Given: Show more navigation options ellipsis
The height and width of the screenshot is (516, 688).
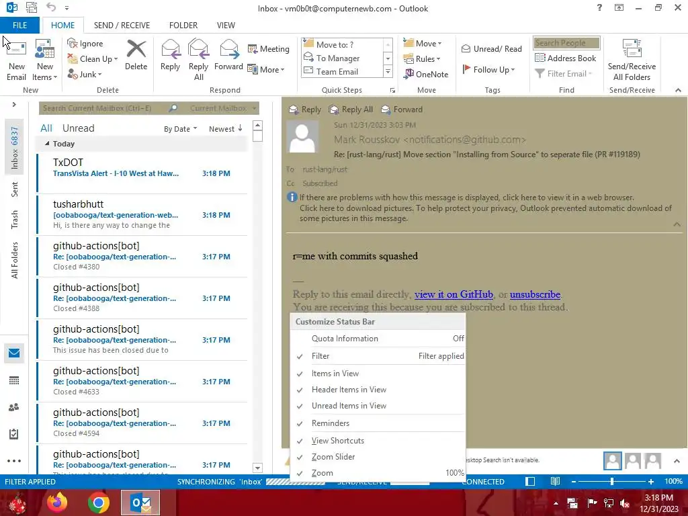Looking at the screenshot, I should pyautogui.click(x=14, y=461).
